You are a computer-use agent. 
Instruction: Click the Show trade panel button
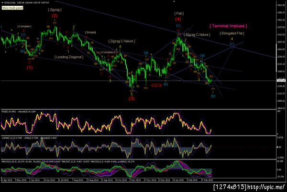(x=12, y=8)
